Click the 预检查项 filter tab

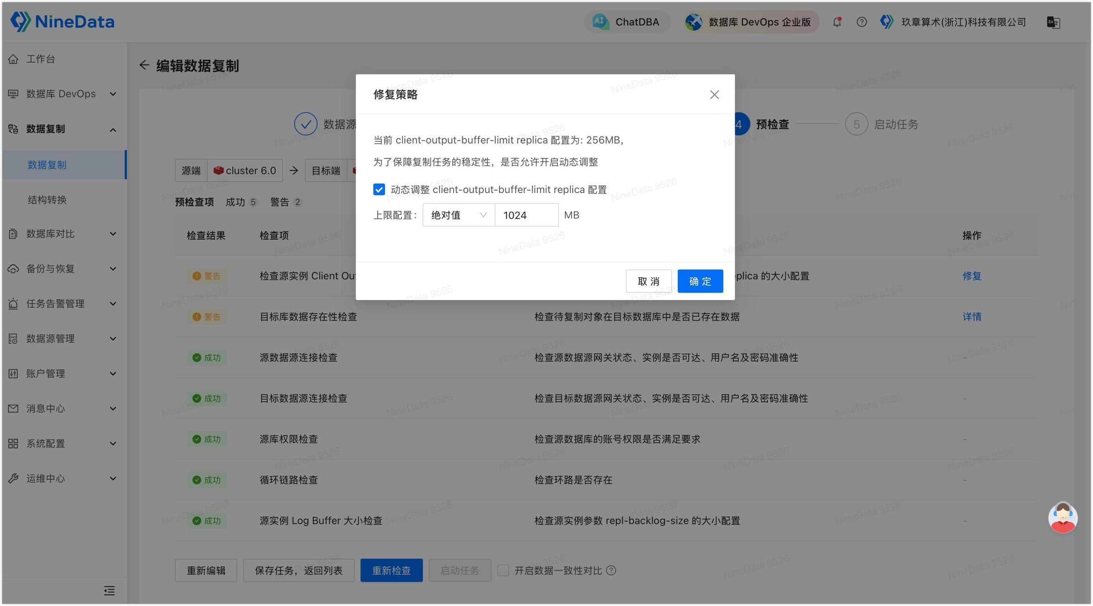point(195,202)
